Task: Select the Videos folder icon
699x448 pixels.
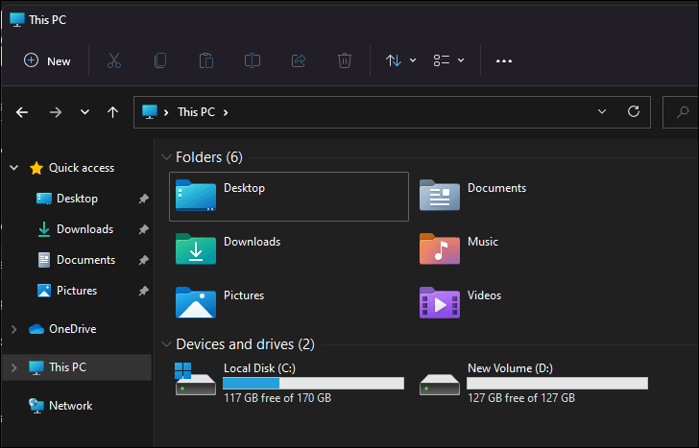Action: pos(440,303)
